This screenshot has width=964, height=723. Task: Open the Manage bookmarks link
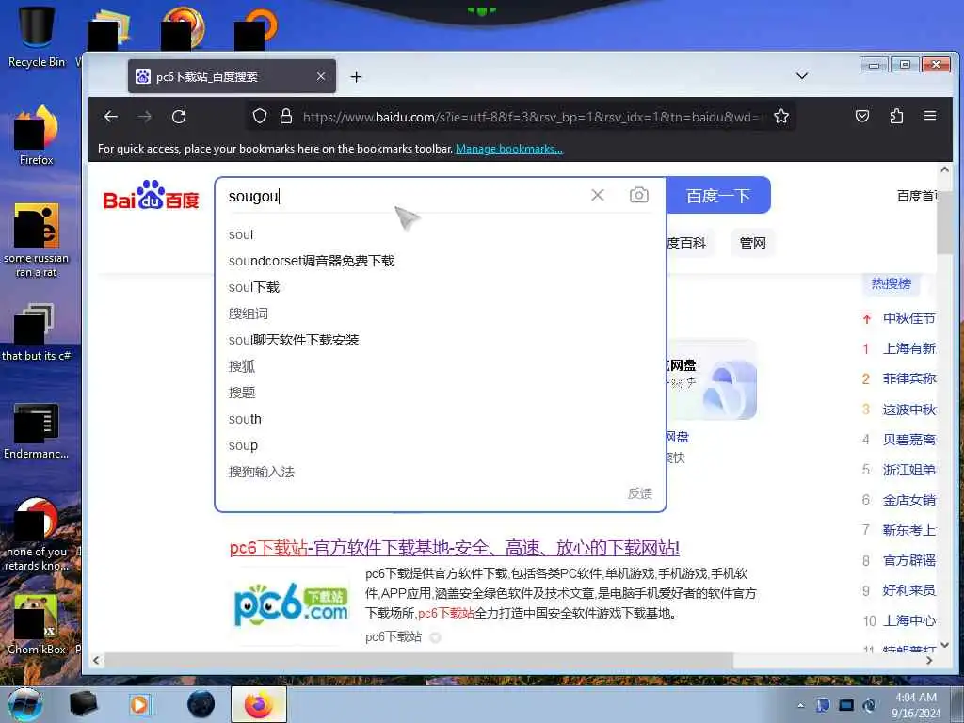pyautogui.click(x=508, y=149)
